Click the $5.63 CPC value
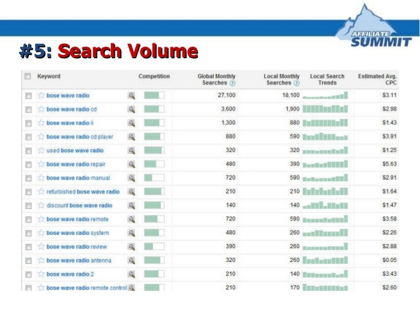Viewport: 420px width, 315px height. 389,164
